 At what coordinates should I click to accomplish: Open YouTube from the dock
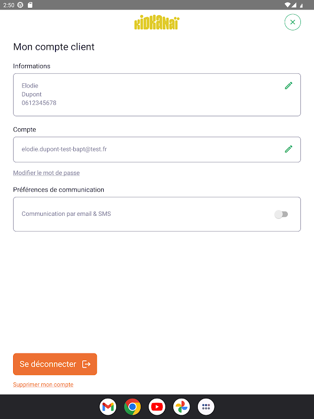point(157,406)
